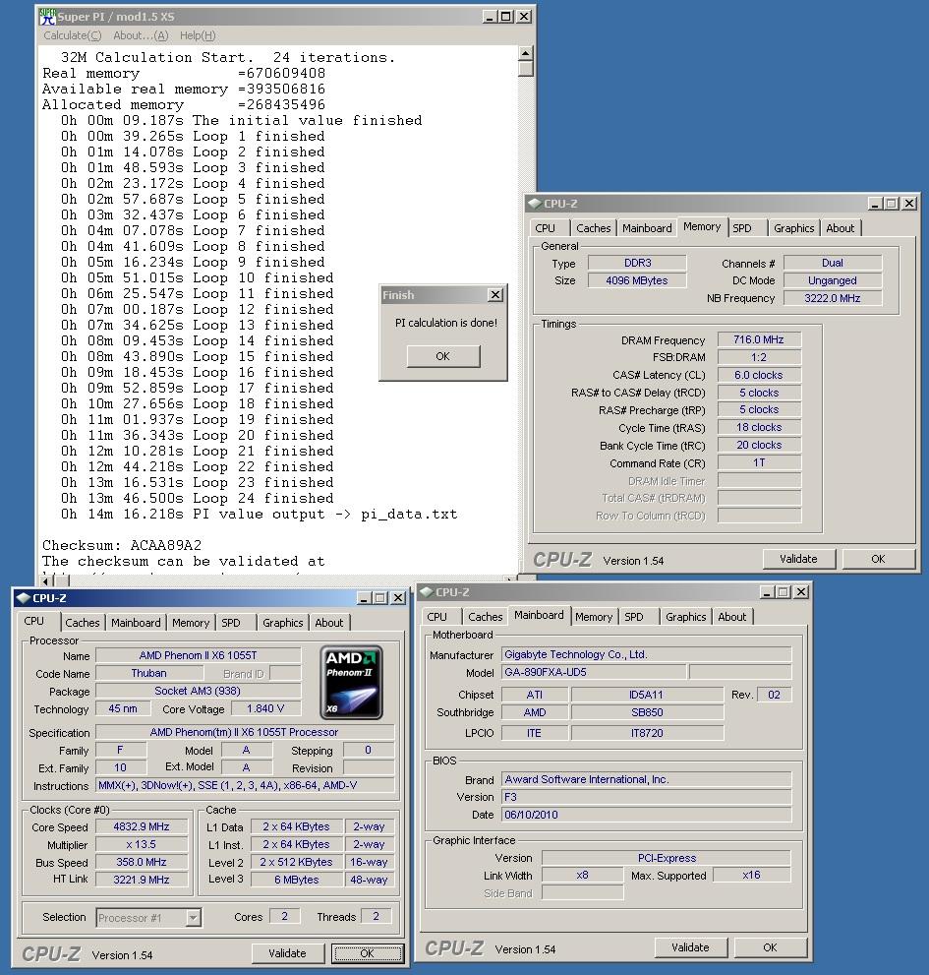Open Caches tab in Mainboard window
Viewport: 929px width, 975px height.
click(x=486, y=617)
